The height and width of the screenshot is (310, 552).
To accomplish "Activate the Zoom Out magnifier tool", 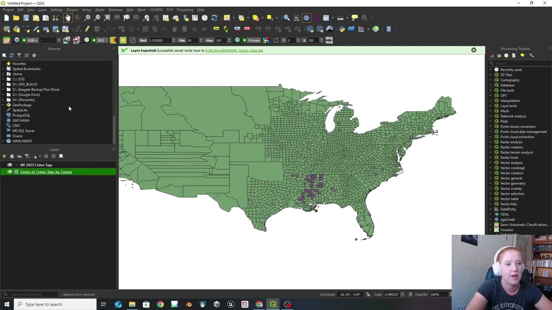I will [x=97, y=18].
